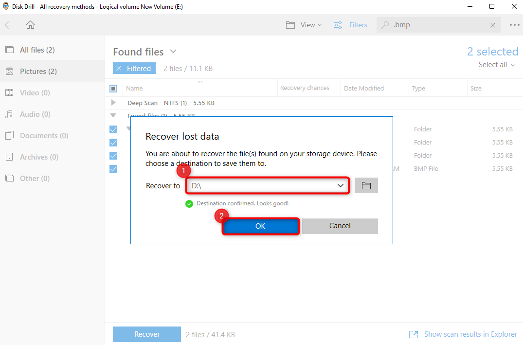Screen dimensions: 523x345
Task: Click the 2 selected indicator
Action: (493, 52)
